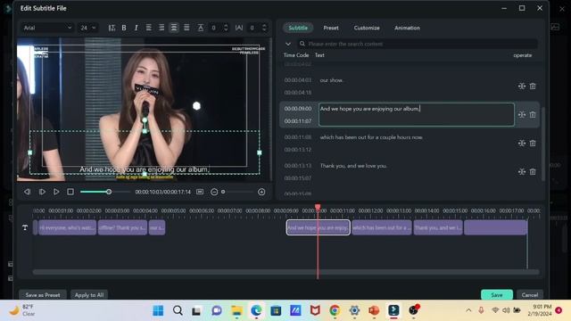The width and height of the screenshot is (571, 321).
Task: Select the 'our show.' subtitle text
Action: [x=331, y=80]
